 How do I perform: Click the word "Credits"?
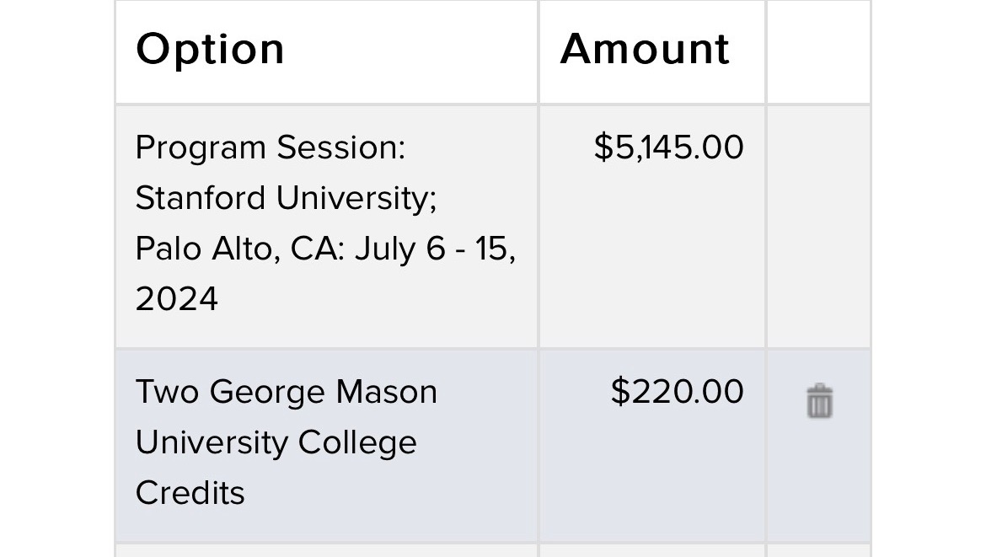pyautogui.click(x=190, y=493)
